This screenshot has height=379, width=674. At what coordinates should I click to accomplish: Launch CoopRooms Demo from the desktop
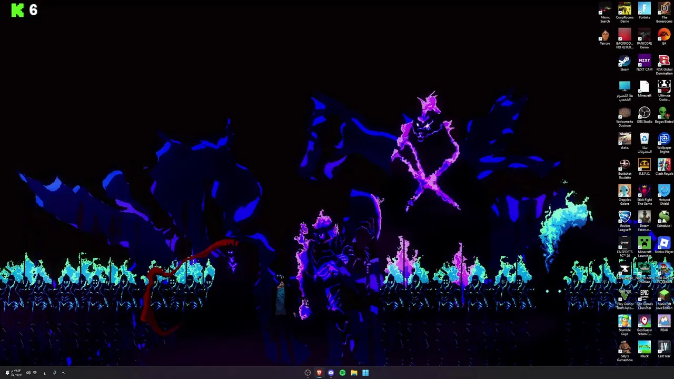click(625, 13)
